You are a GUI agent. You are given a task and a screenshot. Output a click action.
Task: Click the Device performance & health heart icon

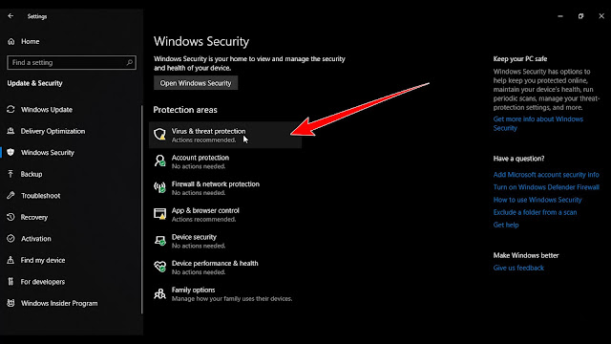pos(159,267)
